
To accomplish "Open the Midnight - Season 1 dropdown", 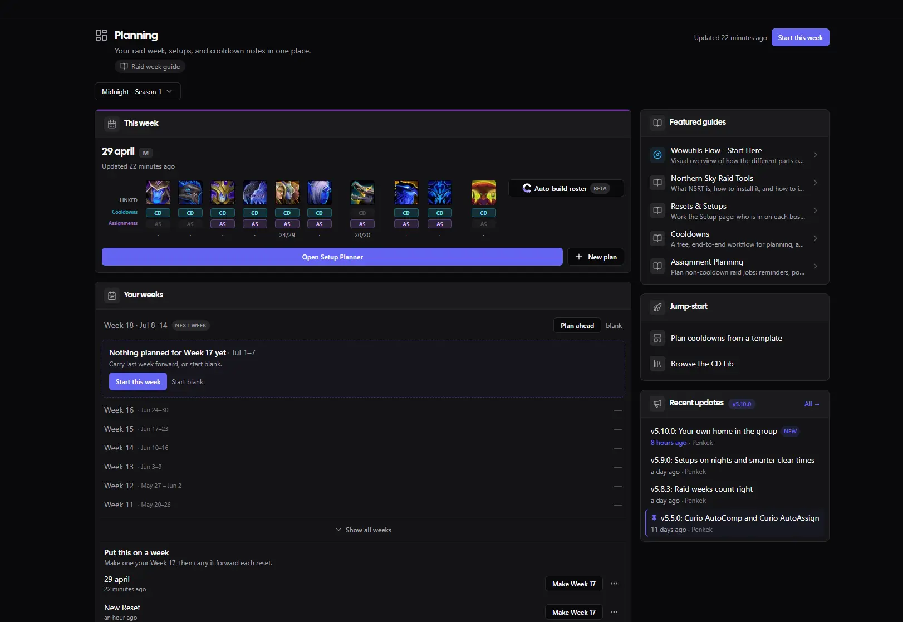I will 138,91.
